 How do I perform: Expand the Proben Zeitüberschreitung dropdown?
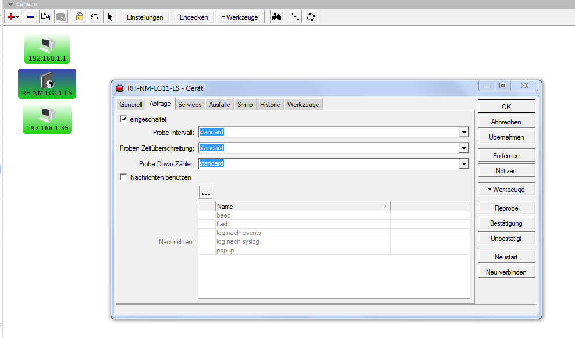coord(464,148)
